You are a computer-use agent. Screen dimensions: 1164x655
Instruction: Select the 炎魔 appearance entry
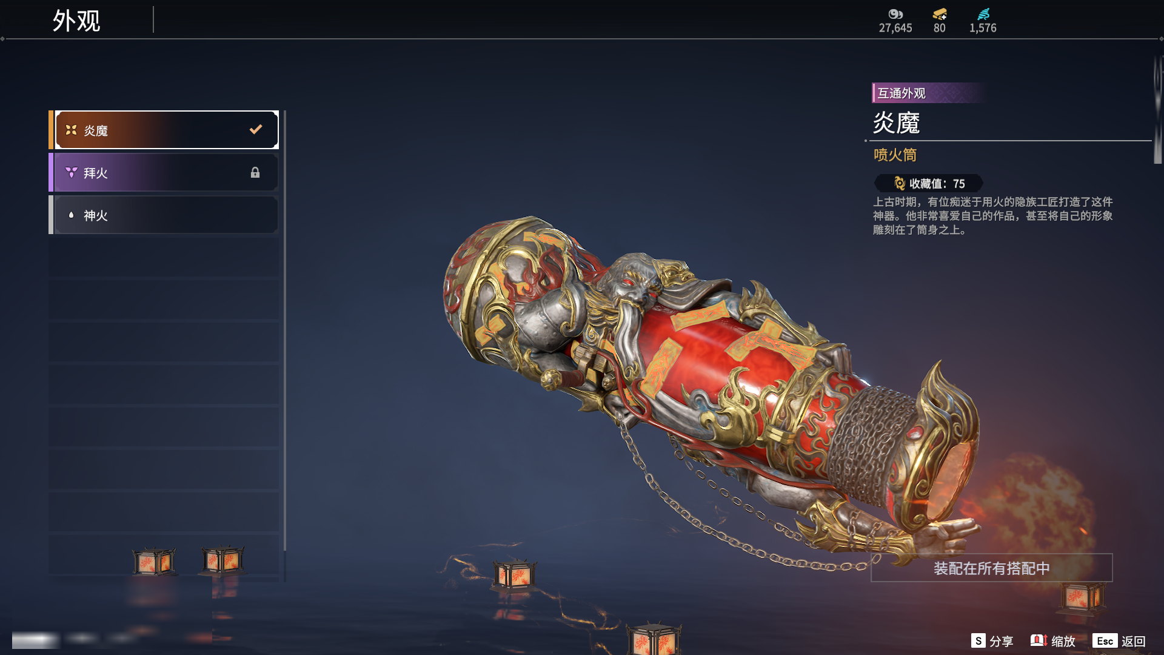click(164, 130)
